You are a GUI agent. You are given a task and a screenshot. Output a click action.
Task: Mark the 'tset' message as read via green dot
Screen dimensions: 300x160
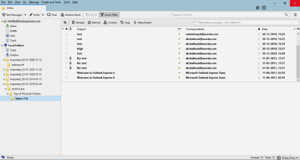179,34
